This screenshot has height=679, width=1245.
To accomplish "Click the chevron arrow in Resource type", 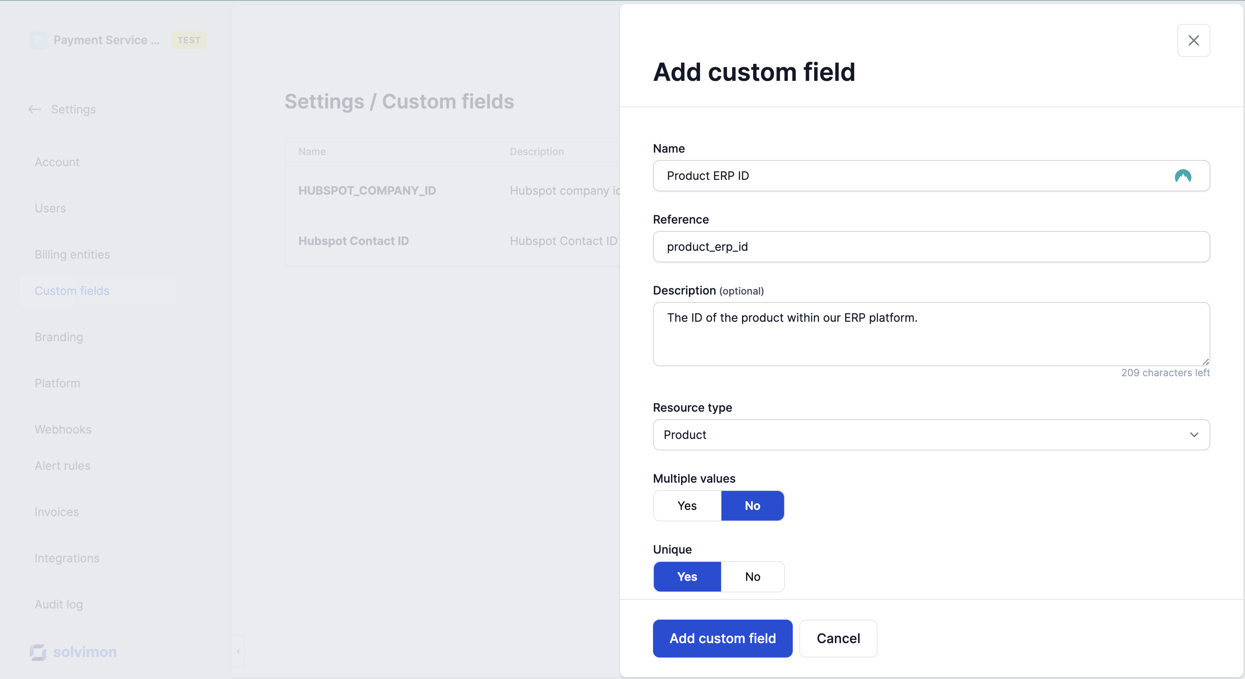I will click(x=1193, y=434).
